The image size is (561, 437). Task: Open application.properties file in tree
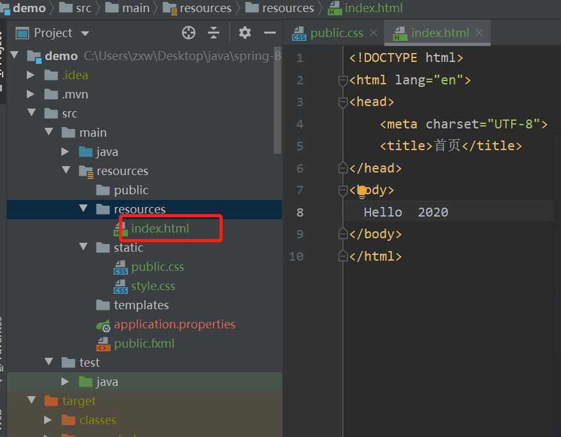[175, 325]
